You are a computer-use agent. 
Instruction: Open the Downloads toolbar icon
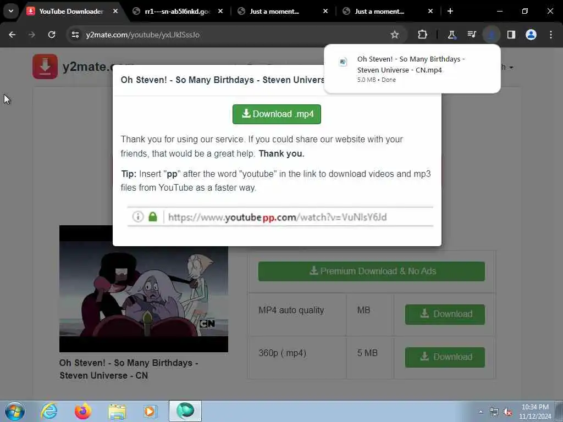[x=491, y=35]
